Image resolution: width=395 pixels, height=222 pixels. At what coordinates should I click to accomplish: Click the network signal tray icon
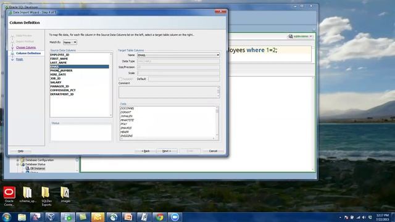tap(358, 217)
